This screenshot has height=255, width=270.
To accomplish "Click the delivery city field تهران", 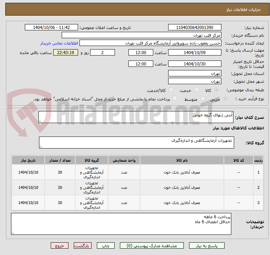I will point(194,81).
